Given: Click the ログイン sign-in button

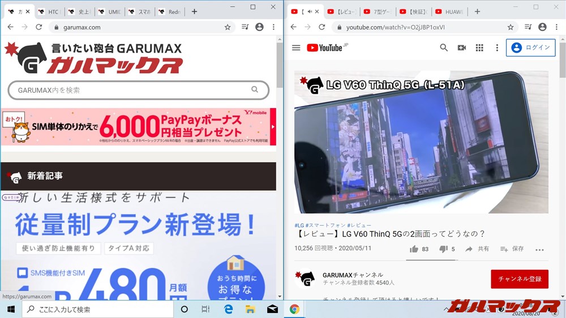Looking at the screenshot, I should click(x=531, y=48).
